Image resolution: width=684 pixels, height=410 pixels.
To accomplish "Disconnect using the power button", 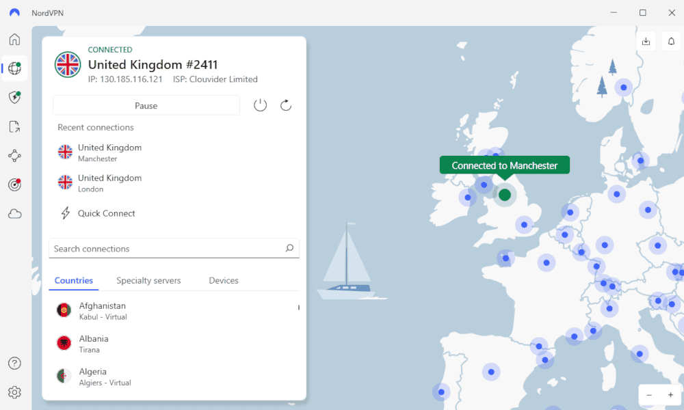I will tap(260, 105).
